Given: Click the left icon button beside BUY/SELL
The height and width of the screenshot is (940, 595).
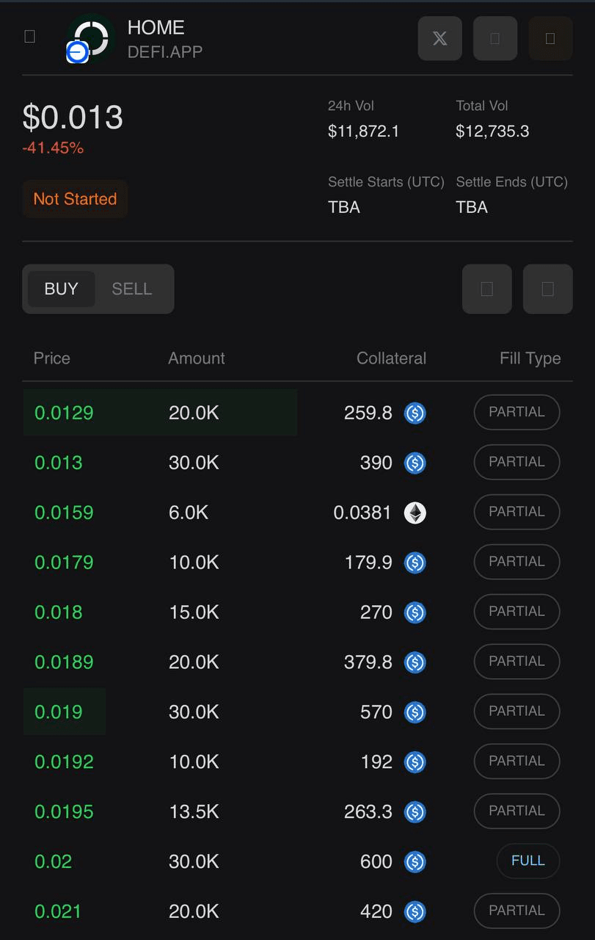Looking at the screenshot, I should 487,289.
